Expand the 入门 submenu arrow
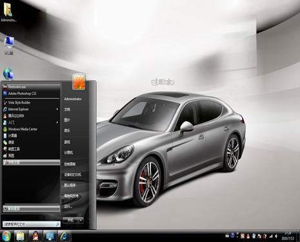Image resolution: width=300 pixels, height=242 pixels. tap(57, 123)
